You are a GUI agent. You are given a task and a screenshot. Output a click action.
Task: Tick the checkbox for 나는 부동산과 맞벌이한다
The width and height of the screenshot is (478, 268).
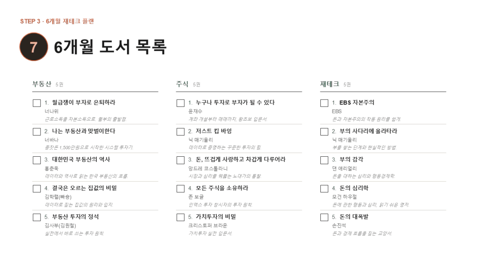tap(37, 132)
